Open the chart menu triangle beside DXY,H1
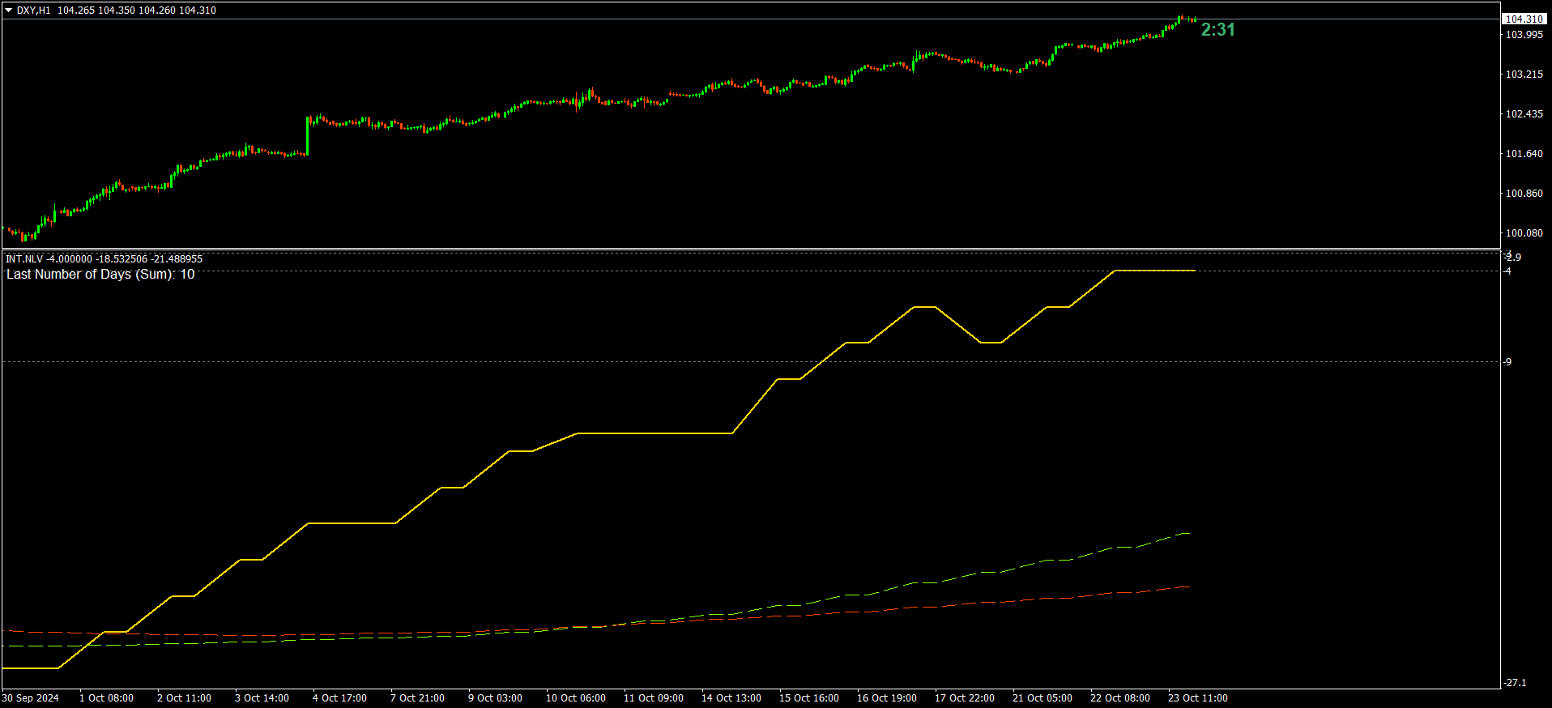The height and width of the screenshot is (708, 1552). 9,11
